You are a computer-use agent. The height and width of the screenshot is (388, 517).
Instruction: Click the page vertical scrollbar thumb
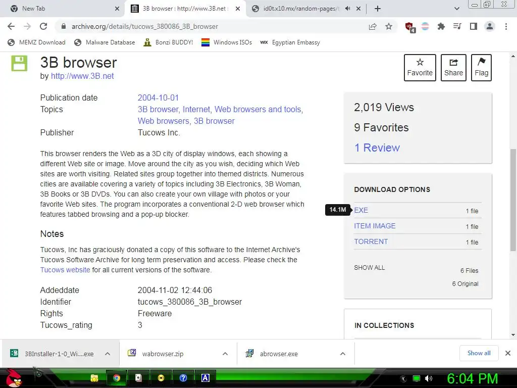(x=513, y=200)
